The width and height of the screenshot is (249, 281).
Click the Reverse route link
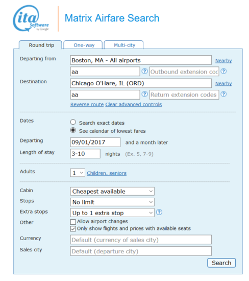[87, 104]
